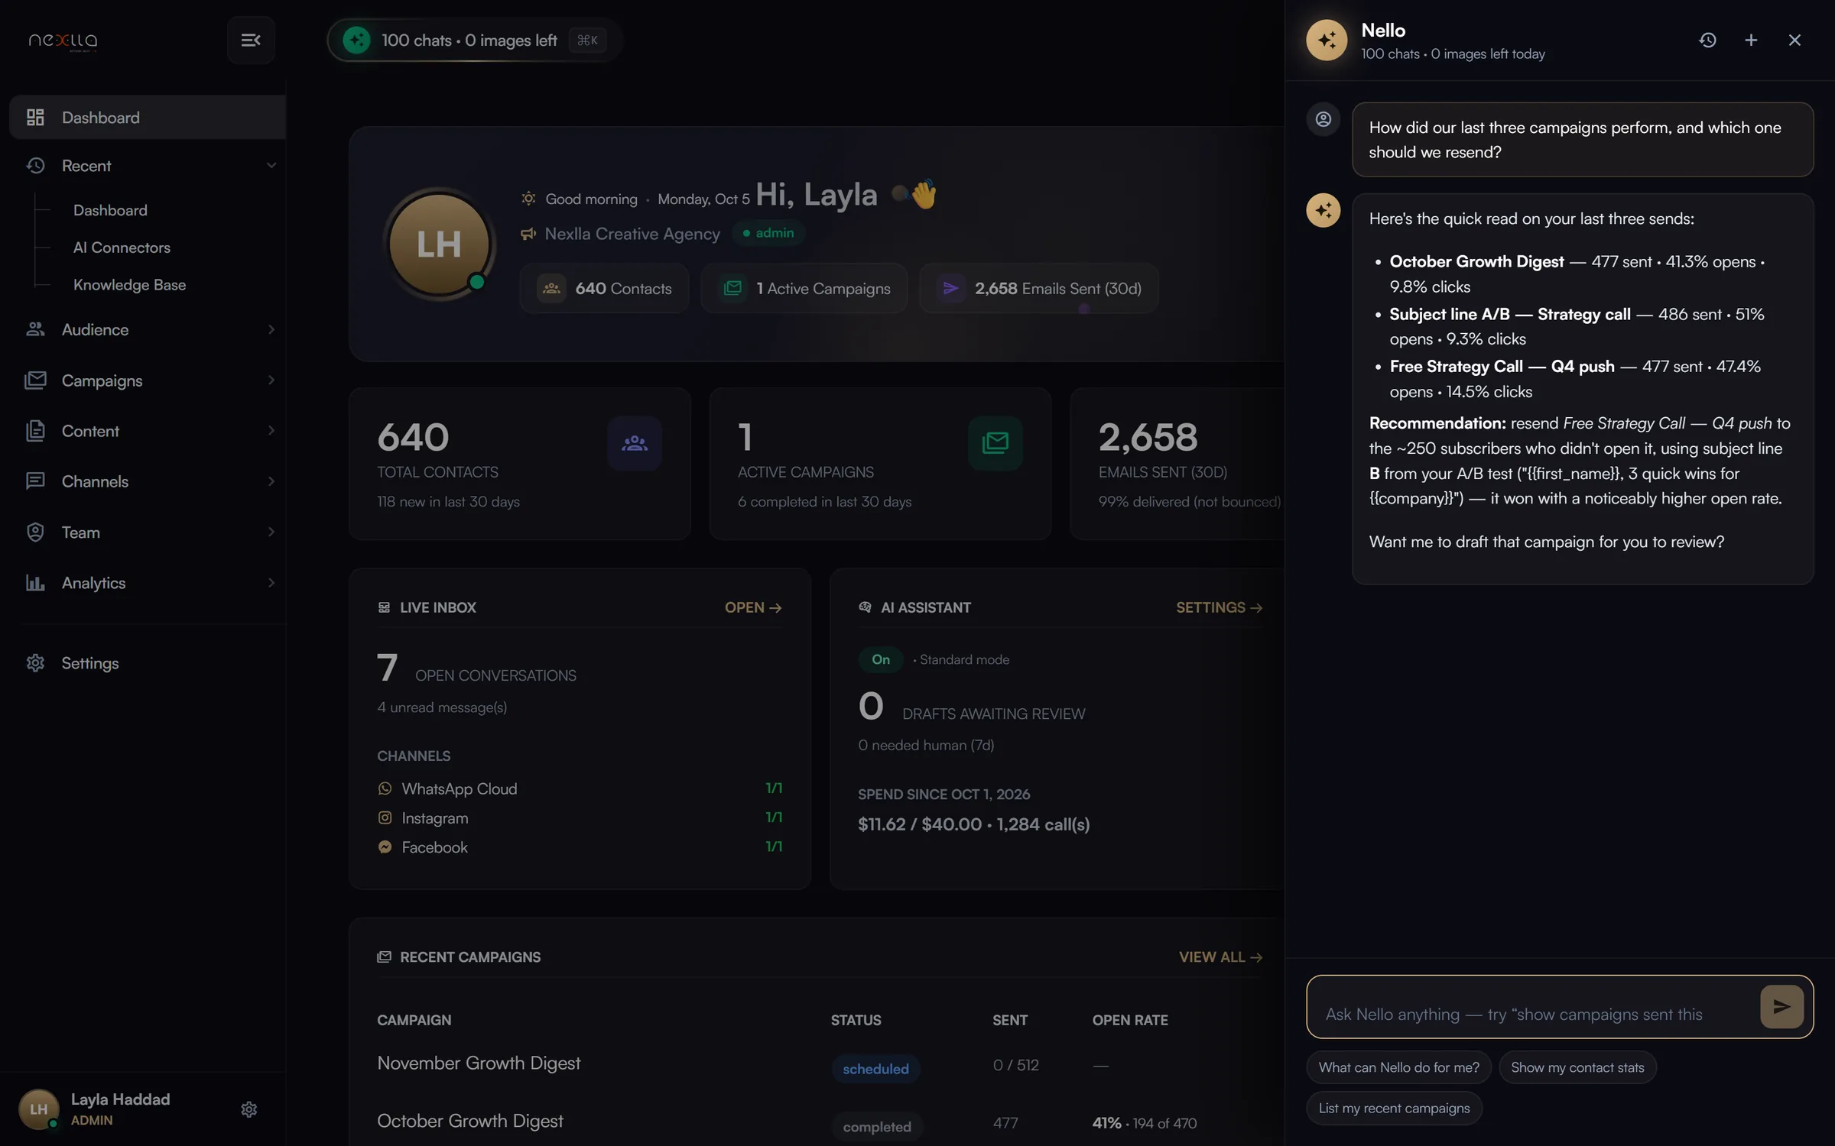The width and height of the screenshot is (1835, 1146).
Task: Click the scheduled status badge
Action: click(875, 1069)
